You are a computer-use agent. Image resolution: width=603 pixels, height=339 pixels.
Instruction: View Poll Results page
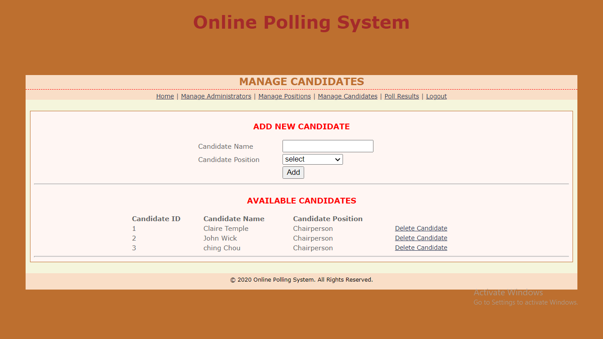(402, 96)
